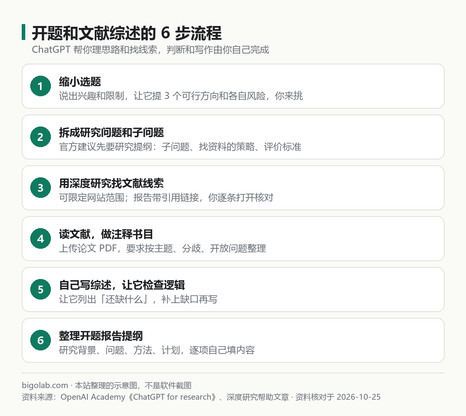This screenshot has width=466, height=416.
Task: Click the green step 6 circle
Action: pyautogui.click(x=40, y=340)
